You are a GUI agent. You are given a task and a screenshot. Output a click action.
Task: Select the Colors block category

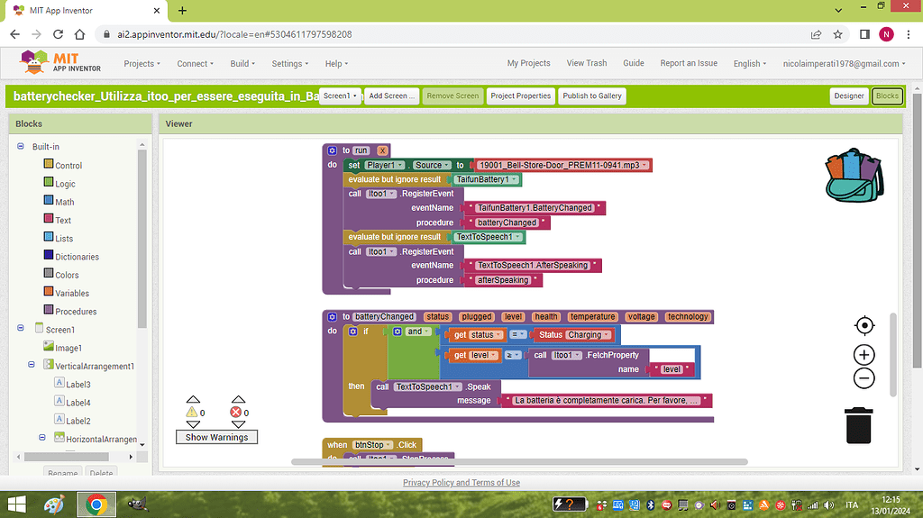[x=67, y=275]
